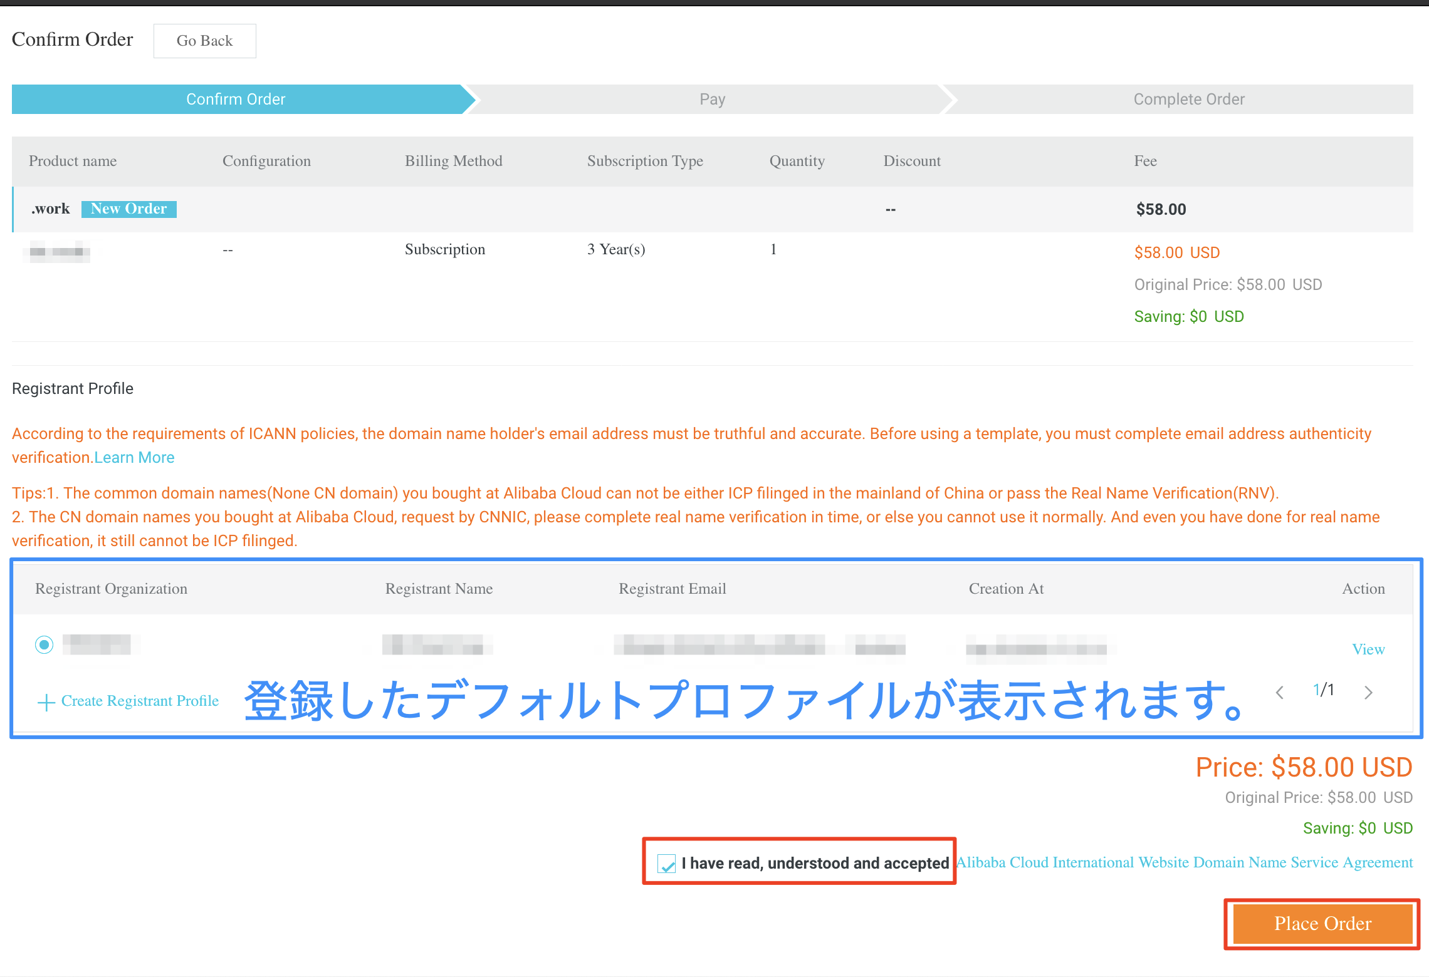This screenshot has height=977, width=1429.
Task: Click the Creation At column header
Action: point(1006,588)
